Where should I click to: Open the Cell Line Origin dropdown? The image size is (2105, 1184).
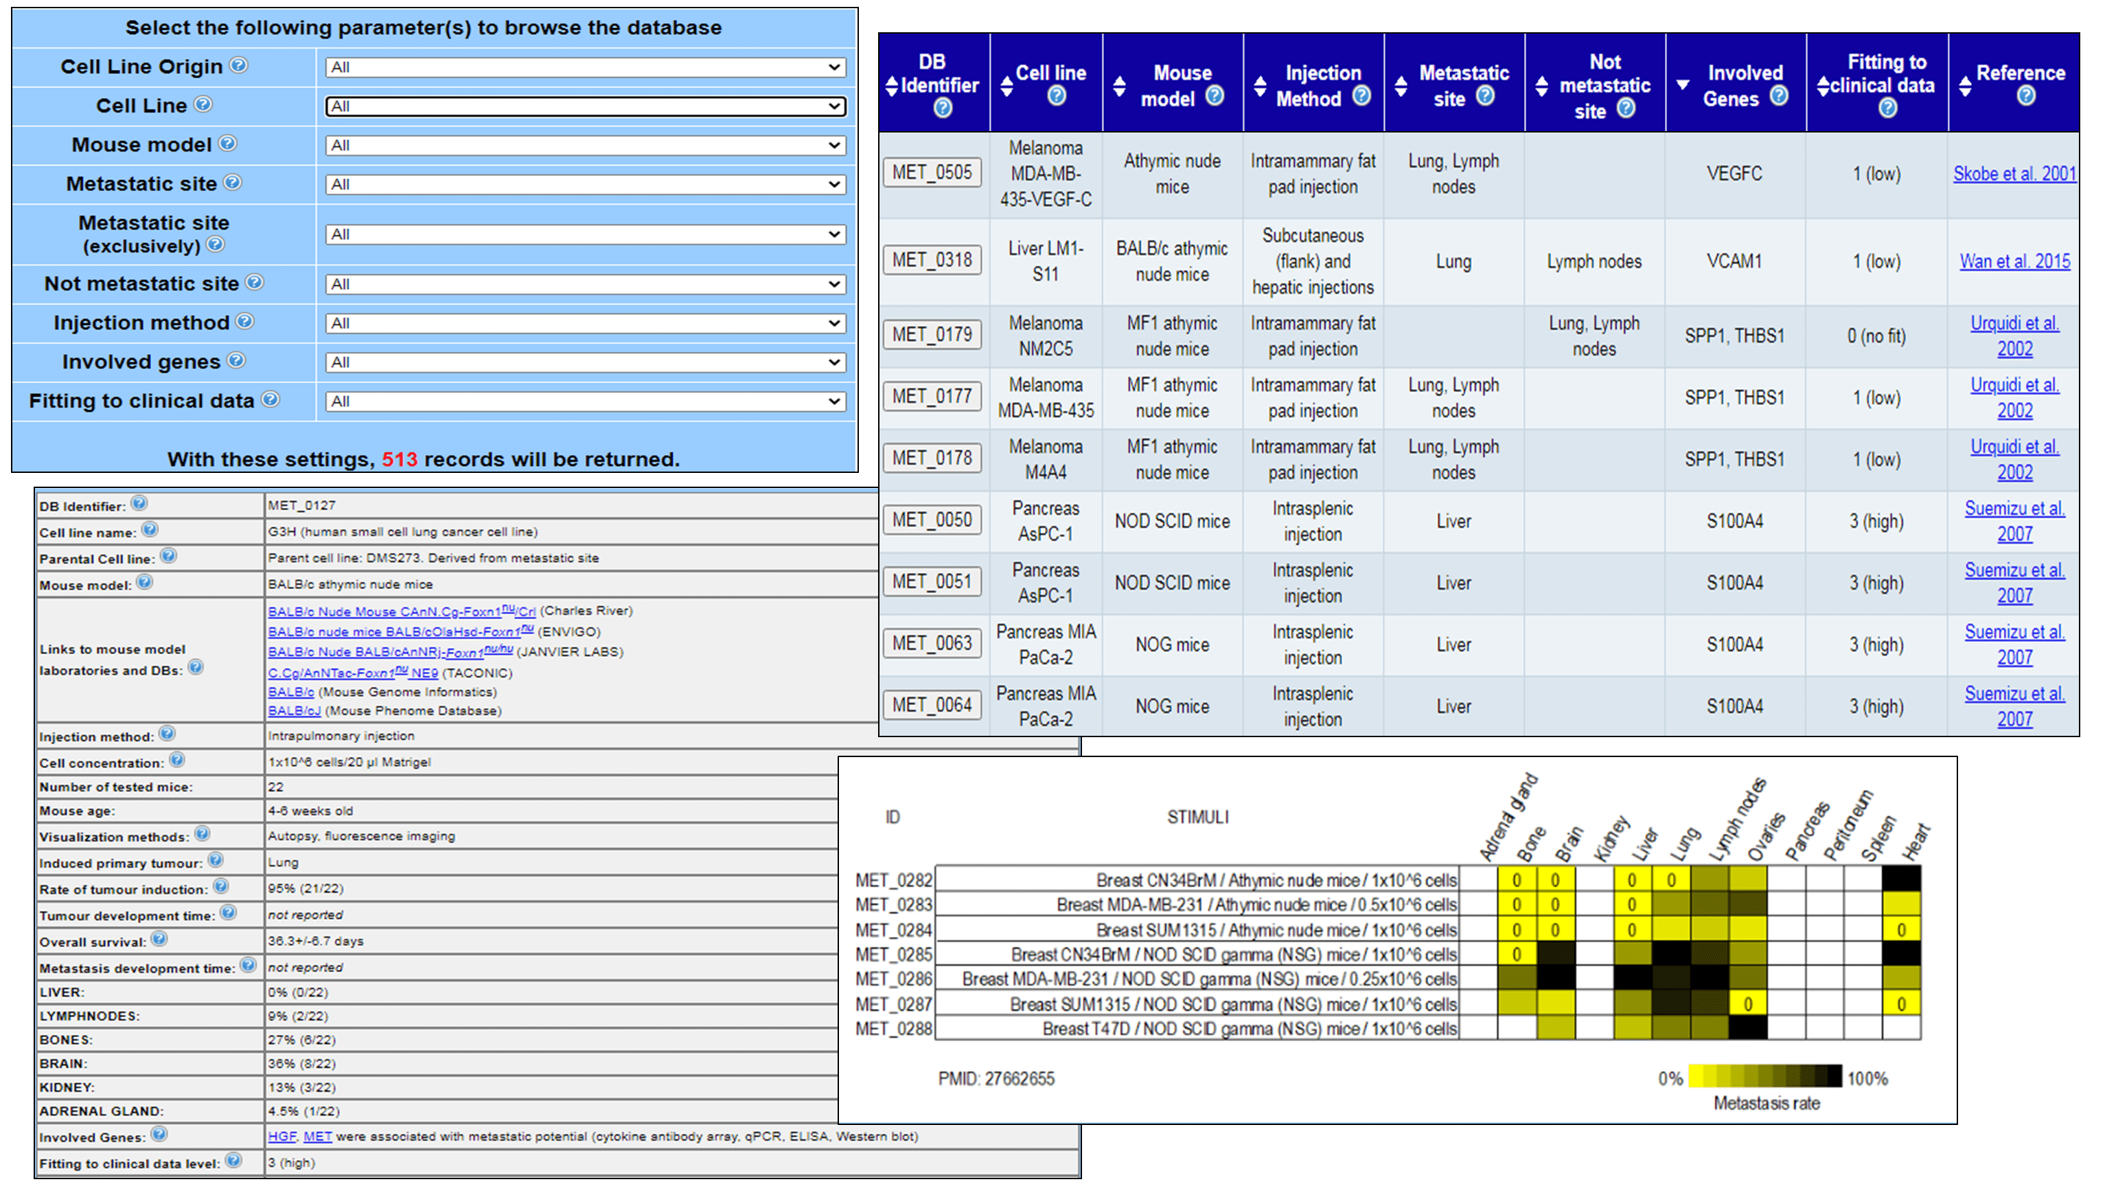click(584, 67)
